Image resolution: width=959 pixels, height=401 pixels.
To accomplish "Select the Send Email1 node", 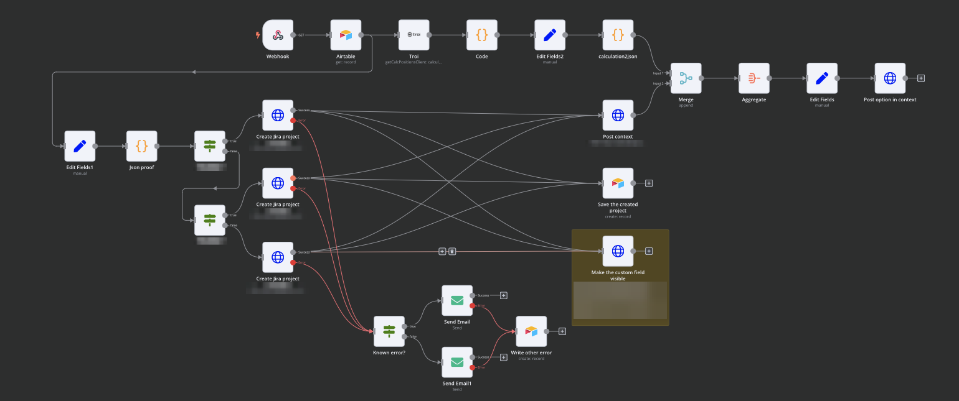I will (456, 362).
